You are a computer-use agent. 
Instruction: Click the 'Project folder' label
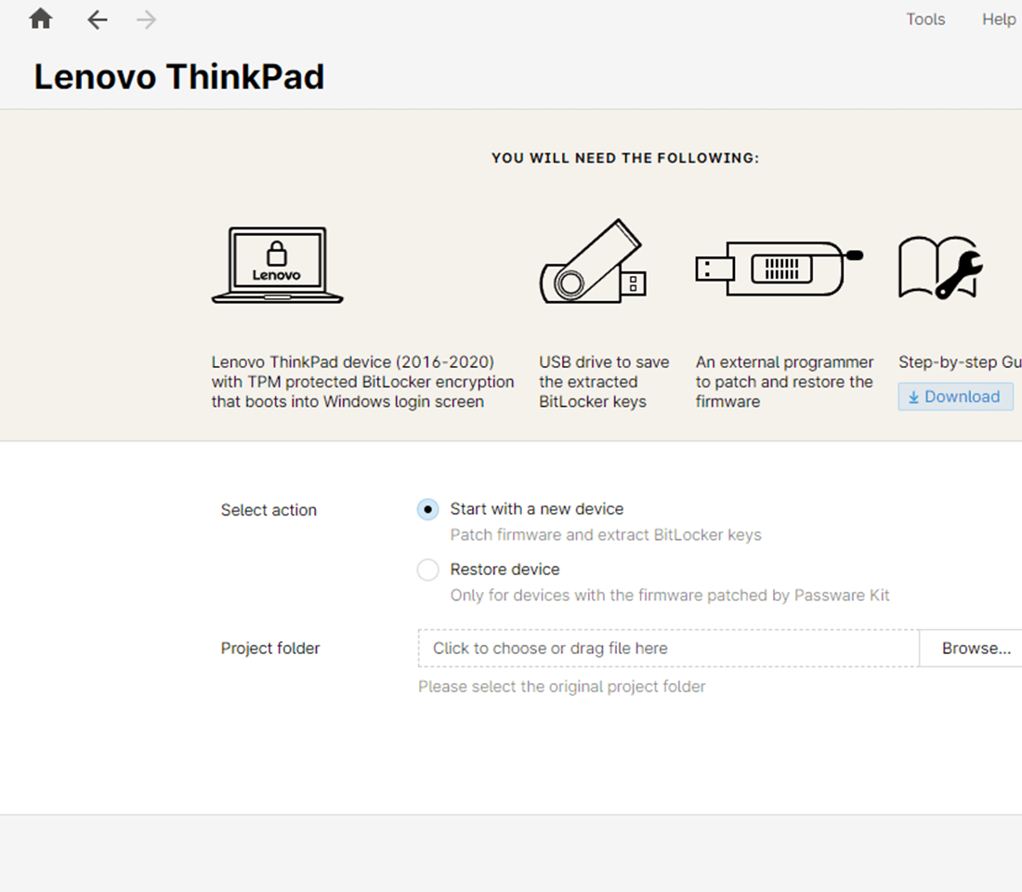click(x=270, y=649)
